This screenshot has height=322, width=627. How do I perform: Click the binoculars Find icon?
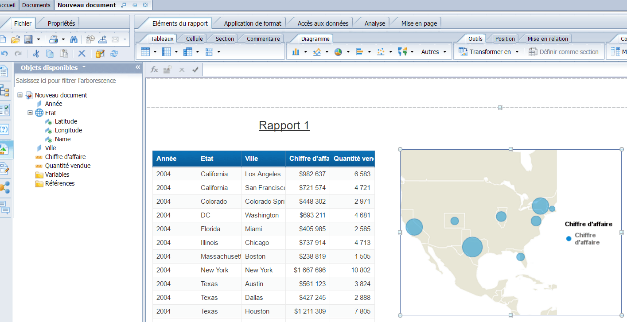74,39
